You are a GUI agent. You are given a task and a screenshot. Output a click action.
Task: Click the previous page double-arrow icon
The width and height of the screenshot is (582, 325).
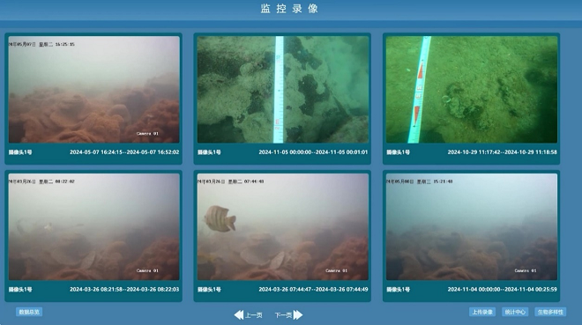point(239,315)
